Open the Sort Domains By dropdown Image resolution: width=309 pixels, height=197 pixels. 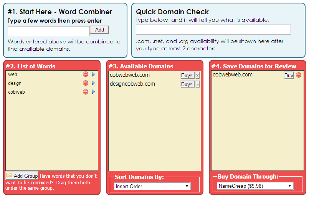(152, 186)
